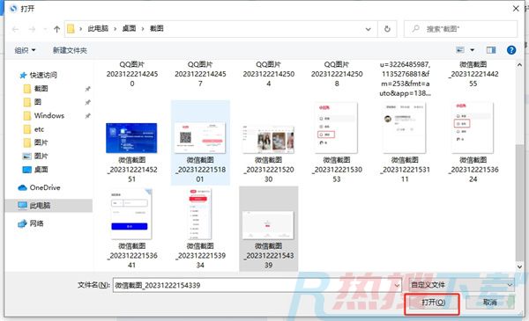Select 截图 in the address breadcrumb
529x321 pixels.
(x=157, y=29)
